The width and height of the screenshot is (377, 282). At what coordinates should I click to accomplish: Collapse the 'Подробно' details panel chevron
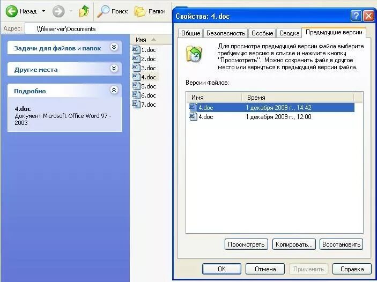[x=114, y=90]
